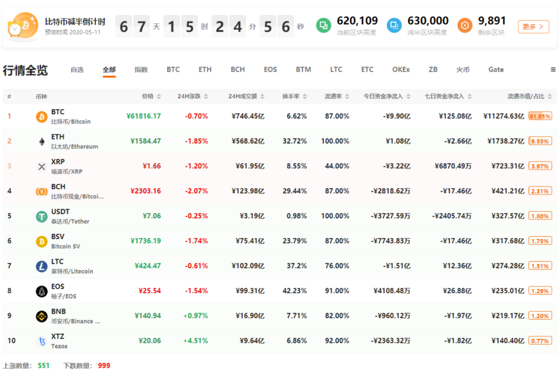This screenshot has height=374, width=560.
Task: Click the orange remaining blocks icon
Action: point(465,26)
